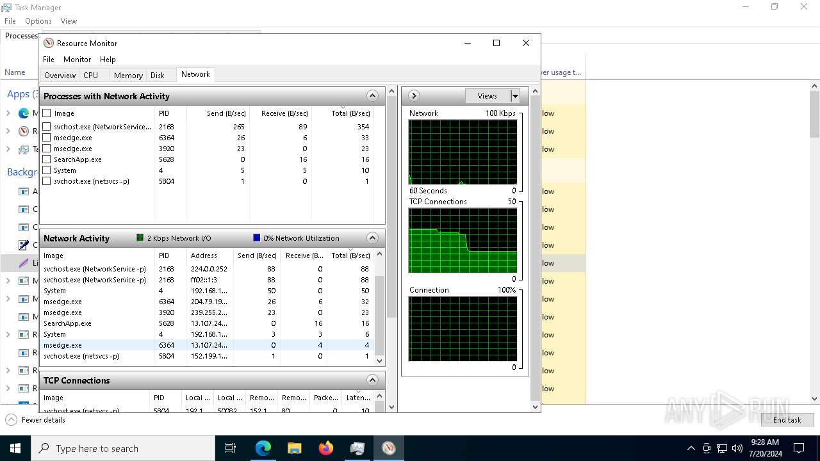Open notification center icon
The width and height of the screenshot is (820, 461).
[799, 448]
